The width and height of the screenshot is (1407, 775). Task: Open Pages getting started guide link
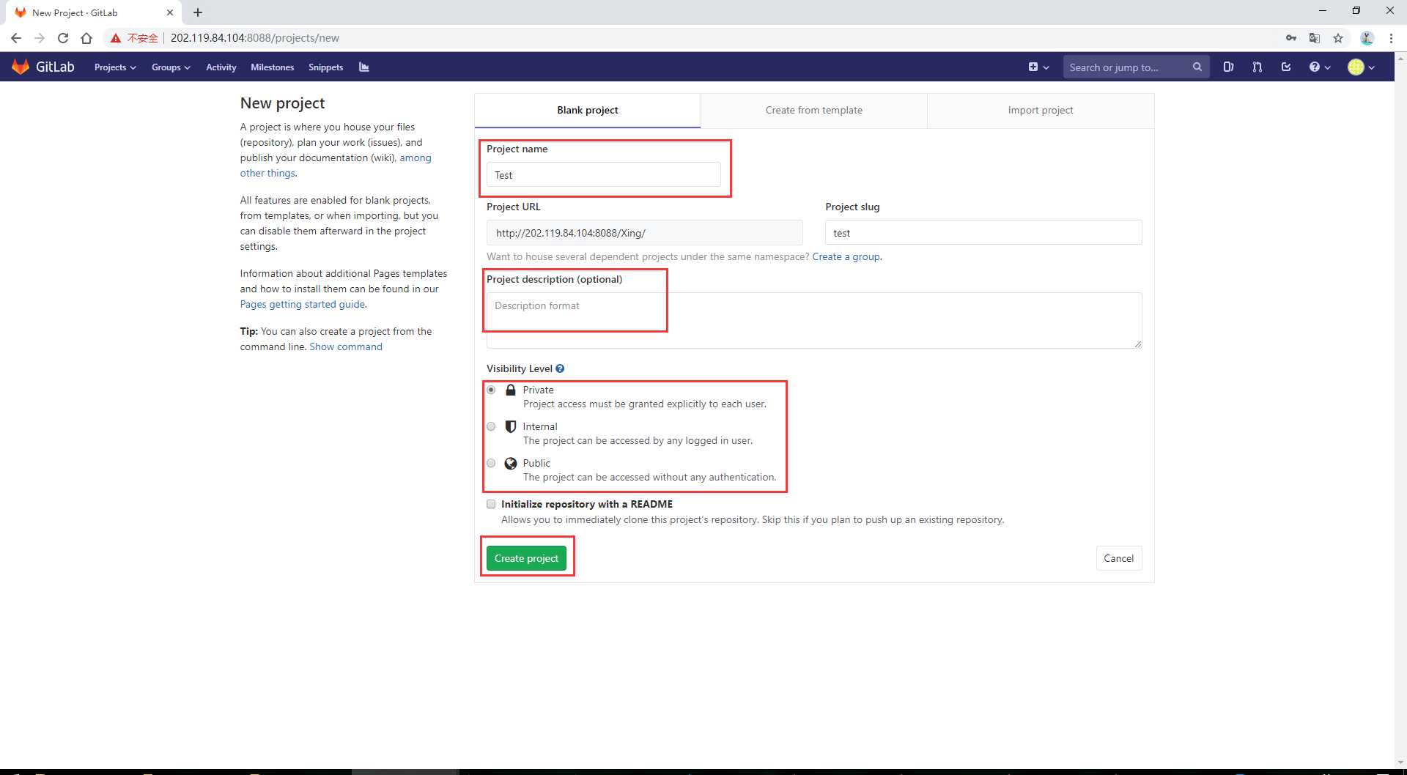303,305
